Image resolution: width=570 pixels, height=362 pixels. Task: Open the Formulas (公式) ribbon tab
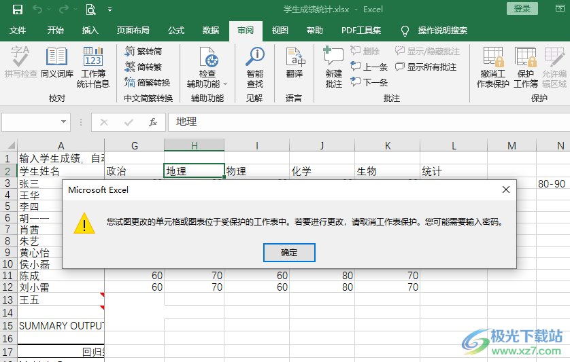pos(176,31)
